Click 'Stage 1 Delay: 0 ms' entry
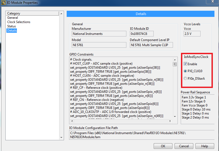This screenshot has height=151, width=219. (x=195, y=113)
